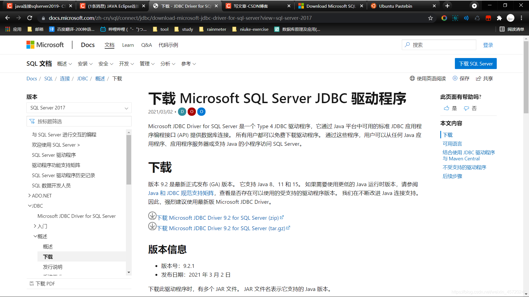The image size is (529, 297).
Task: Open the Learn menu item
Action: pyautogui.click(x=128, y=45)
